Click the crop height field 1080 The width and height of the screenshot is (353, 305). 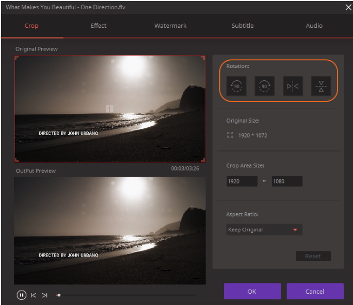287,181
